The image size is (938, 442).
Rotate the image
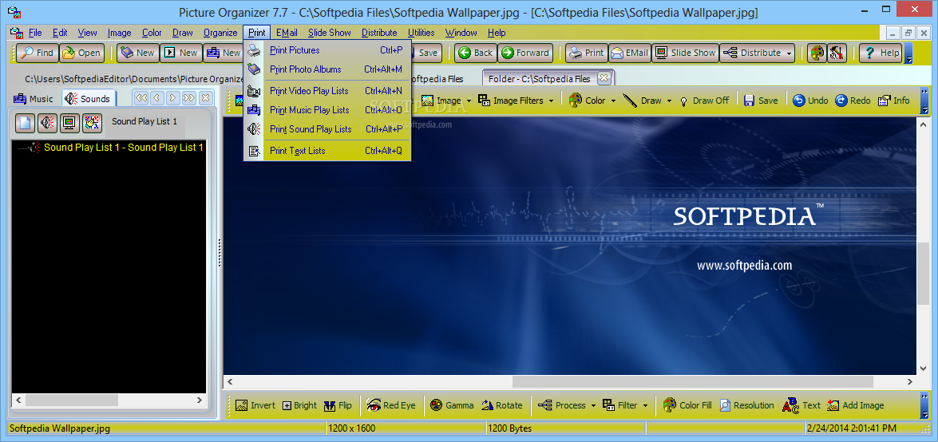502,405
